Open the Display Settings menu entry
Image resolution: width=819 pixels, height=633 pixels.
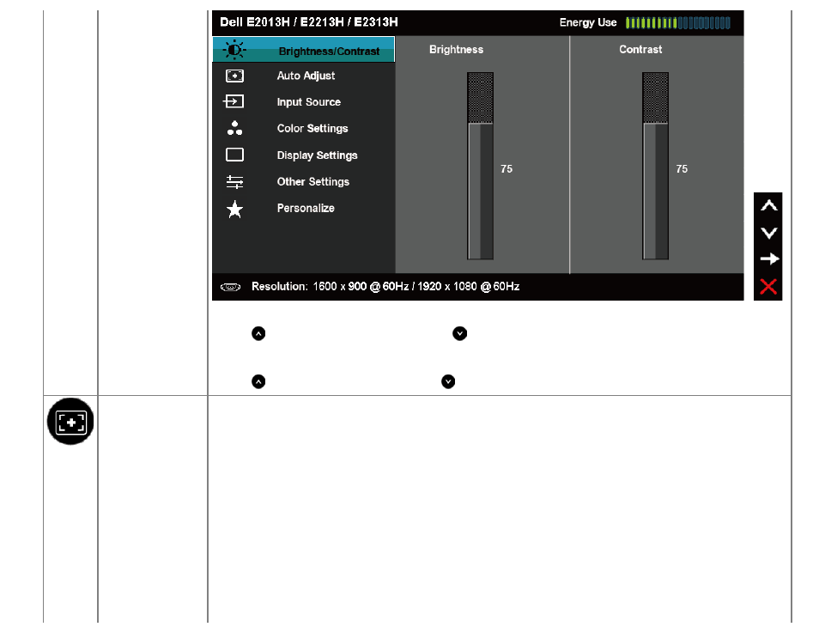(x=317, y=155)
